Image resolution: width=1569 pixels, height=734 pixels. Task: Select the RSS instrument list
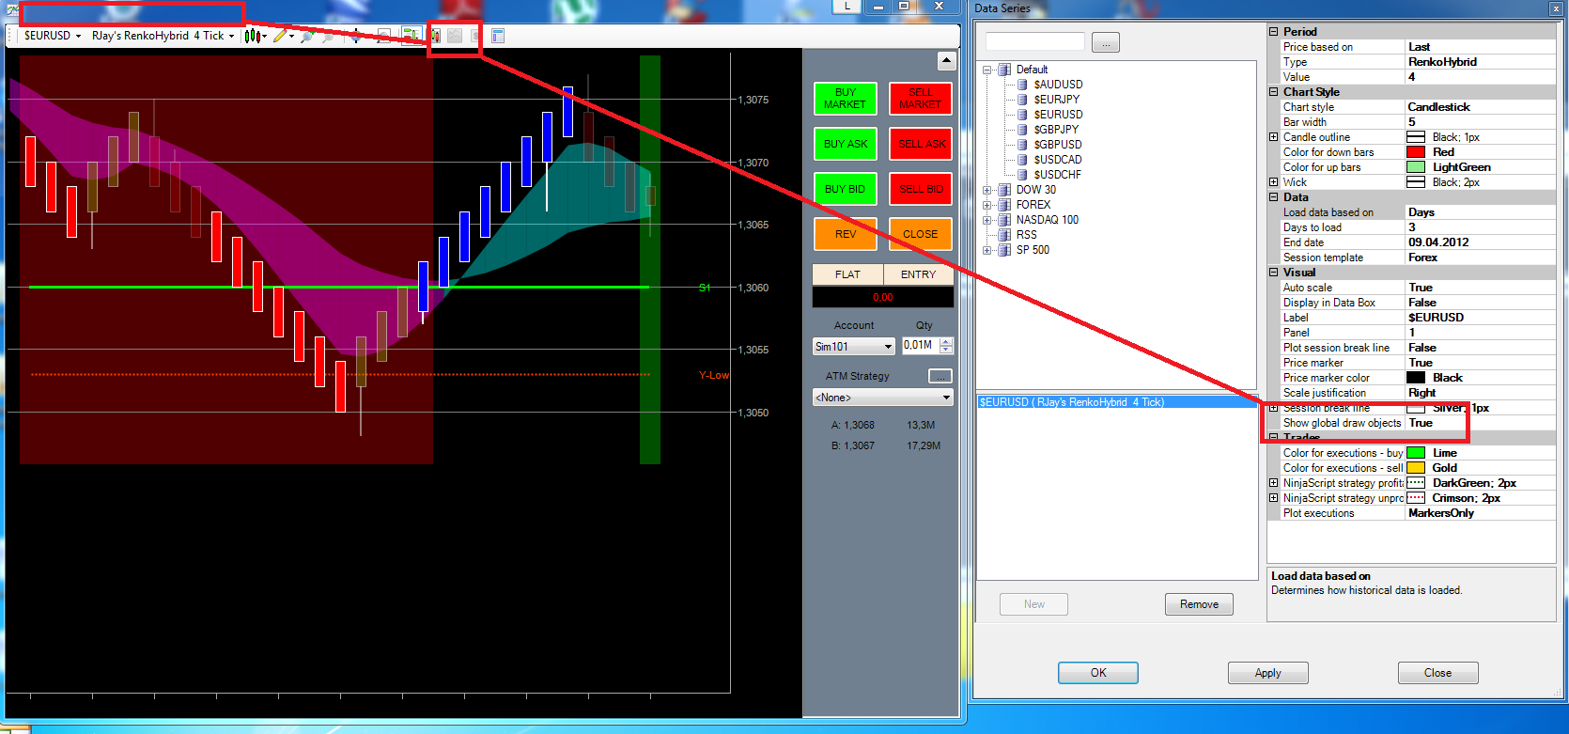tap(1027, 235)
